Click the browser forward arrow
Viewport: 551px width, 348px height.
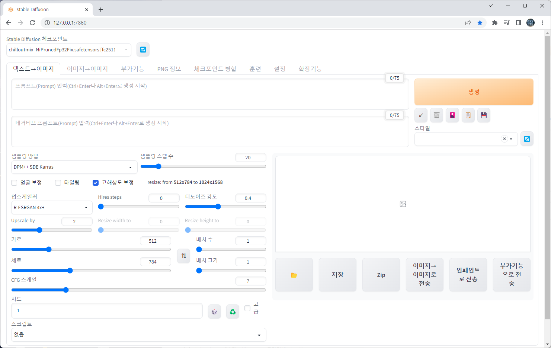click(20, 23)
